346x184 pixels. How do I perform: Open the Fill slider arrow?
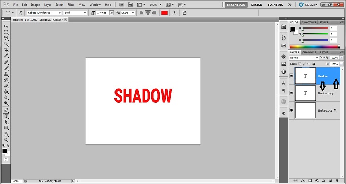pos(342,64)
